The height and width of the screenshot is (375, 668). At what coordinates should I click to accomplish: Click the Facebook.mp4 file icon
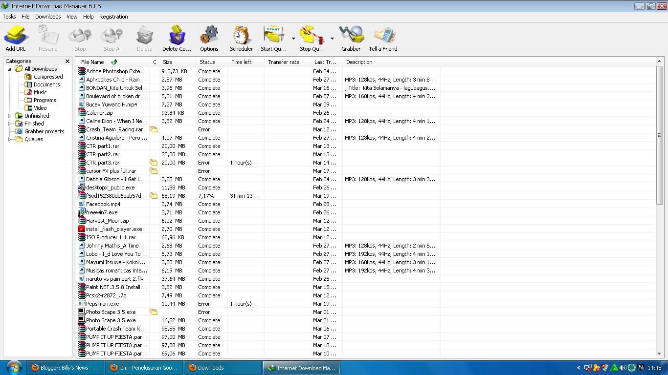pos(82,204)
